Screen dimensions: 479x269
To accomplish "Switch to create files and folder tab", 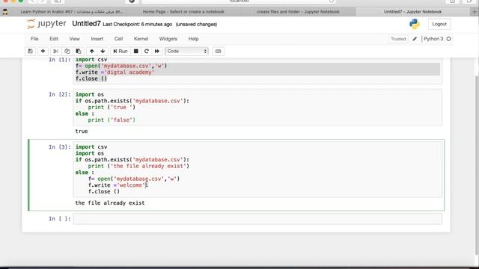I will pos(298,12).
